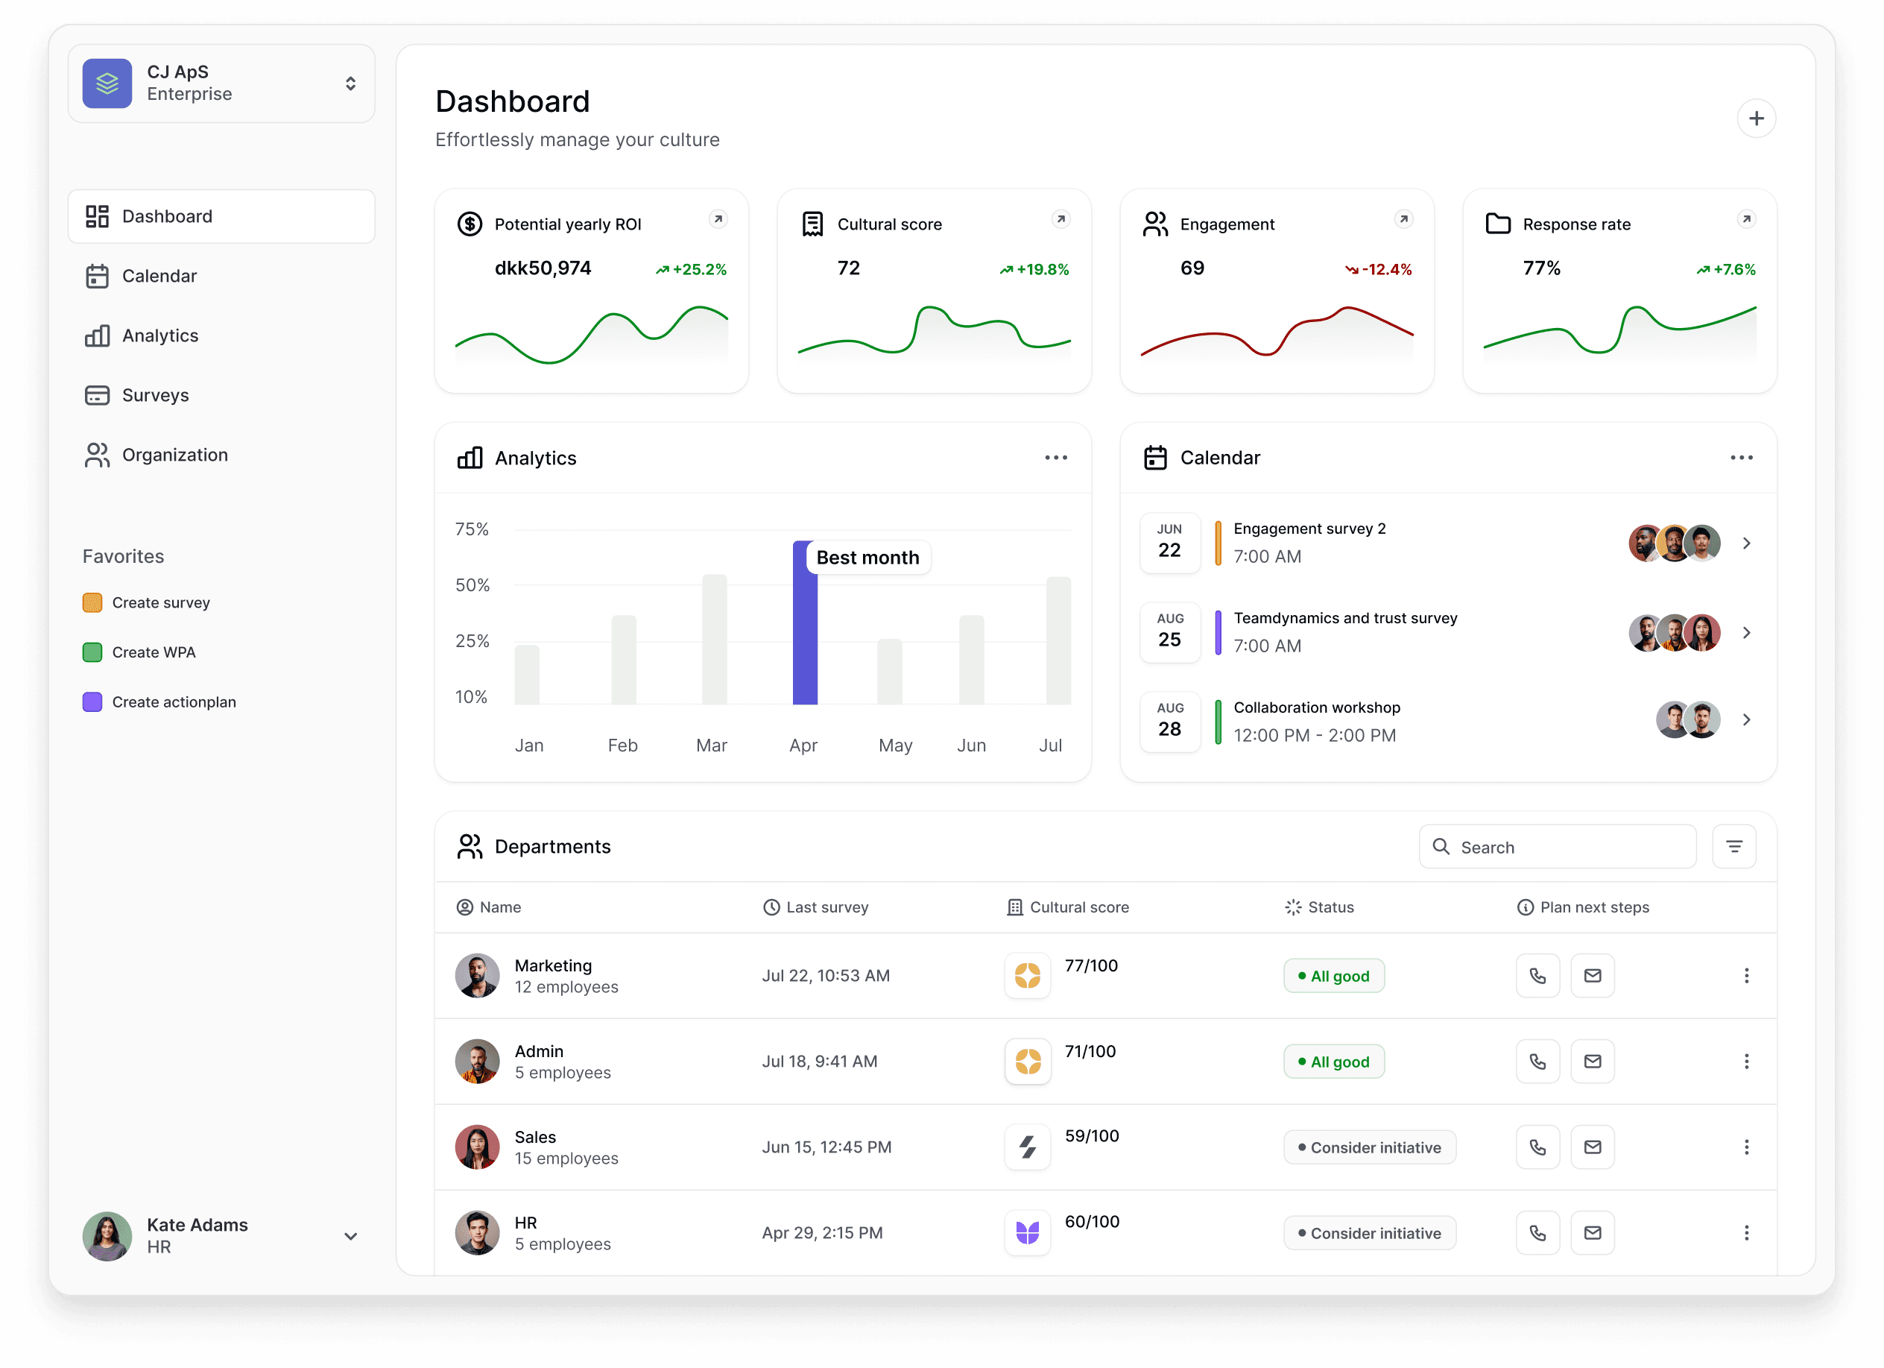Switch to the Dashboard sidebar item
Image resolution: width=1884 pixels, height=1368 pixels.
tap(166, 215)
